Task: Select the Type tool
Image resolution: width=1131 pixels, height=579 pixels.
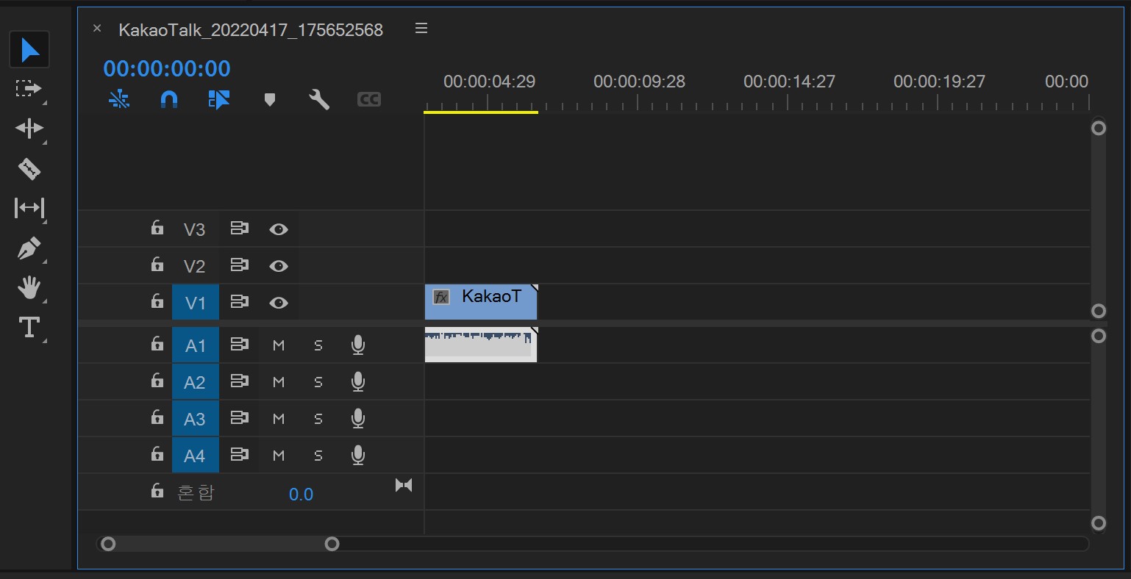Action: tap(29, 327)
